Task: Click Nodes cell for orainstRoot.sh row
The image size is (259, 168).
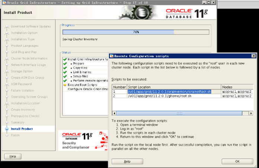Action: [237, 91]
